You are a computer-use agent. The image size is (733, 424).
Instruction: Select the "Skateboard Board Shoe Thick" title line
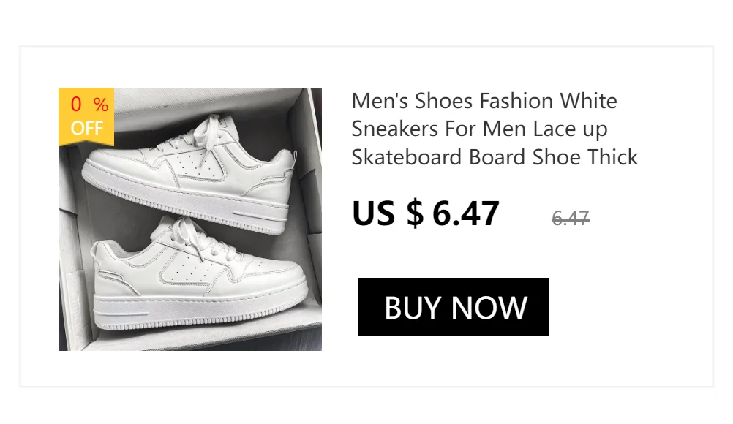click(495, 157)
